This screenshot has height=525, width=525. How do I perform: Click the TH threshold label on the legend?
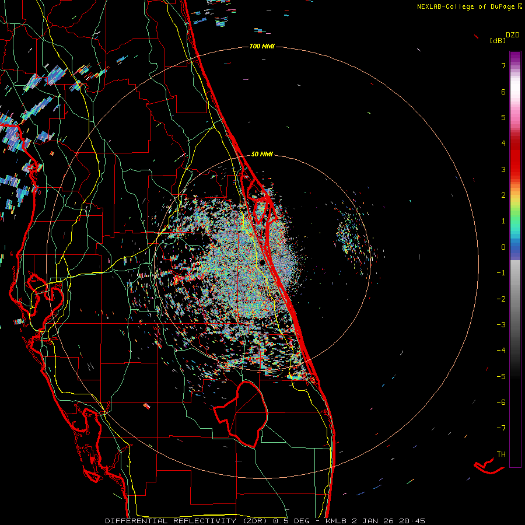click(501, 454)
